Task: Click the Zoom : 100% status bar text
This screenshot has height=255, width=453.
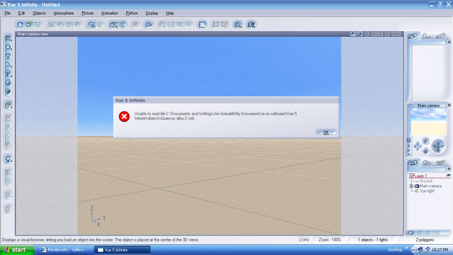Action: (330, 240)
